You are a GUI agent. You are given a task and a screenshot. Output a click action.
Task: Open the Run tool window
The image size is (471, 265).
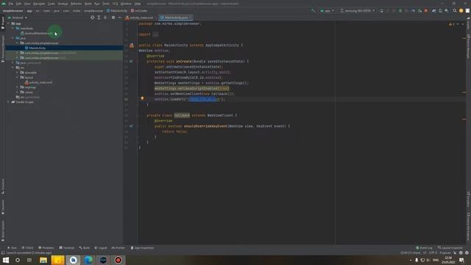pos(12,248)
